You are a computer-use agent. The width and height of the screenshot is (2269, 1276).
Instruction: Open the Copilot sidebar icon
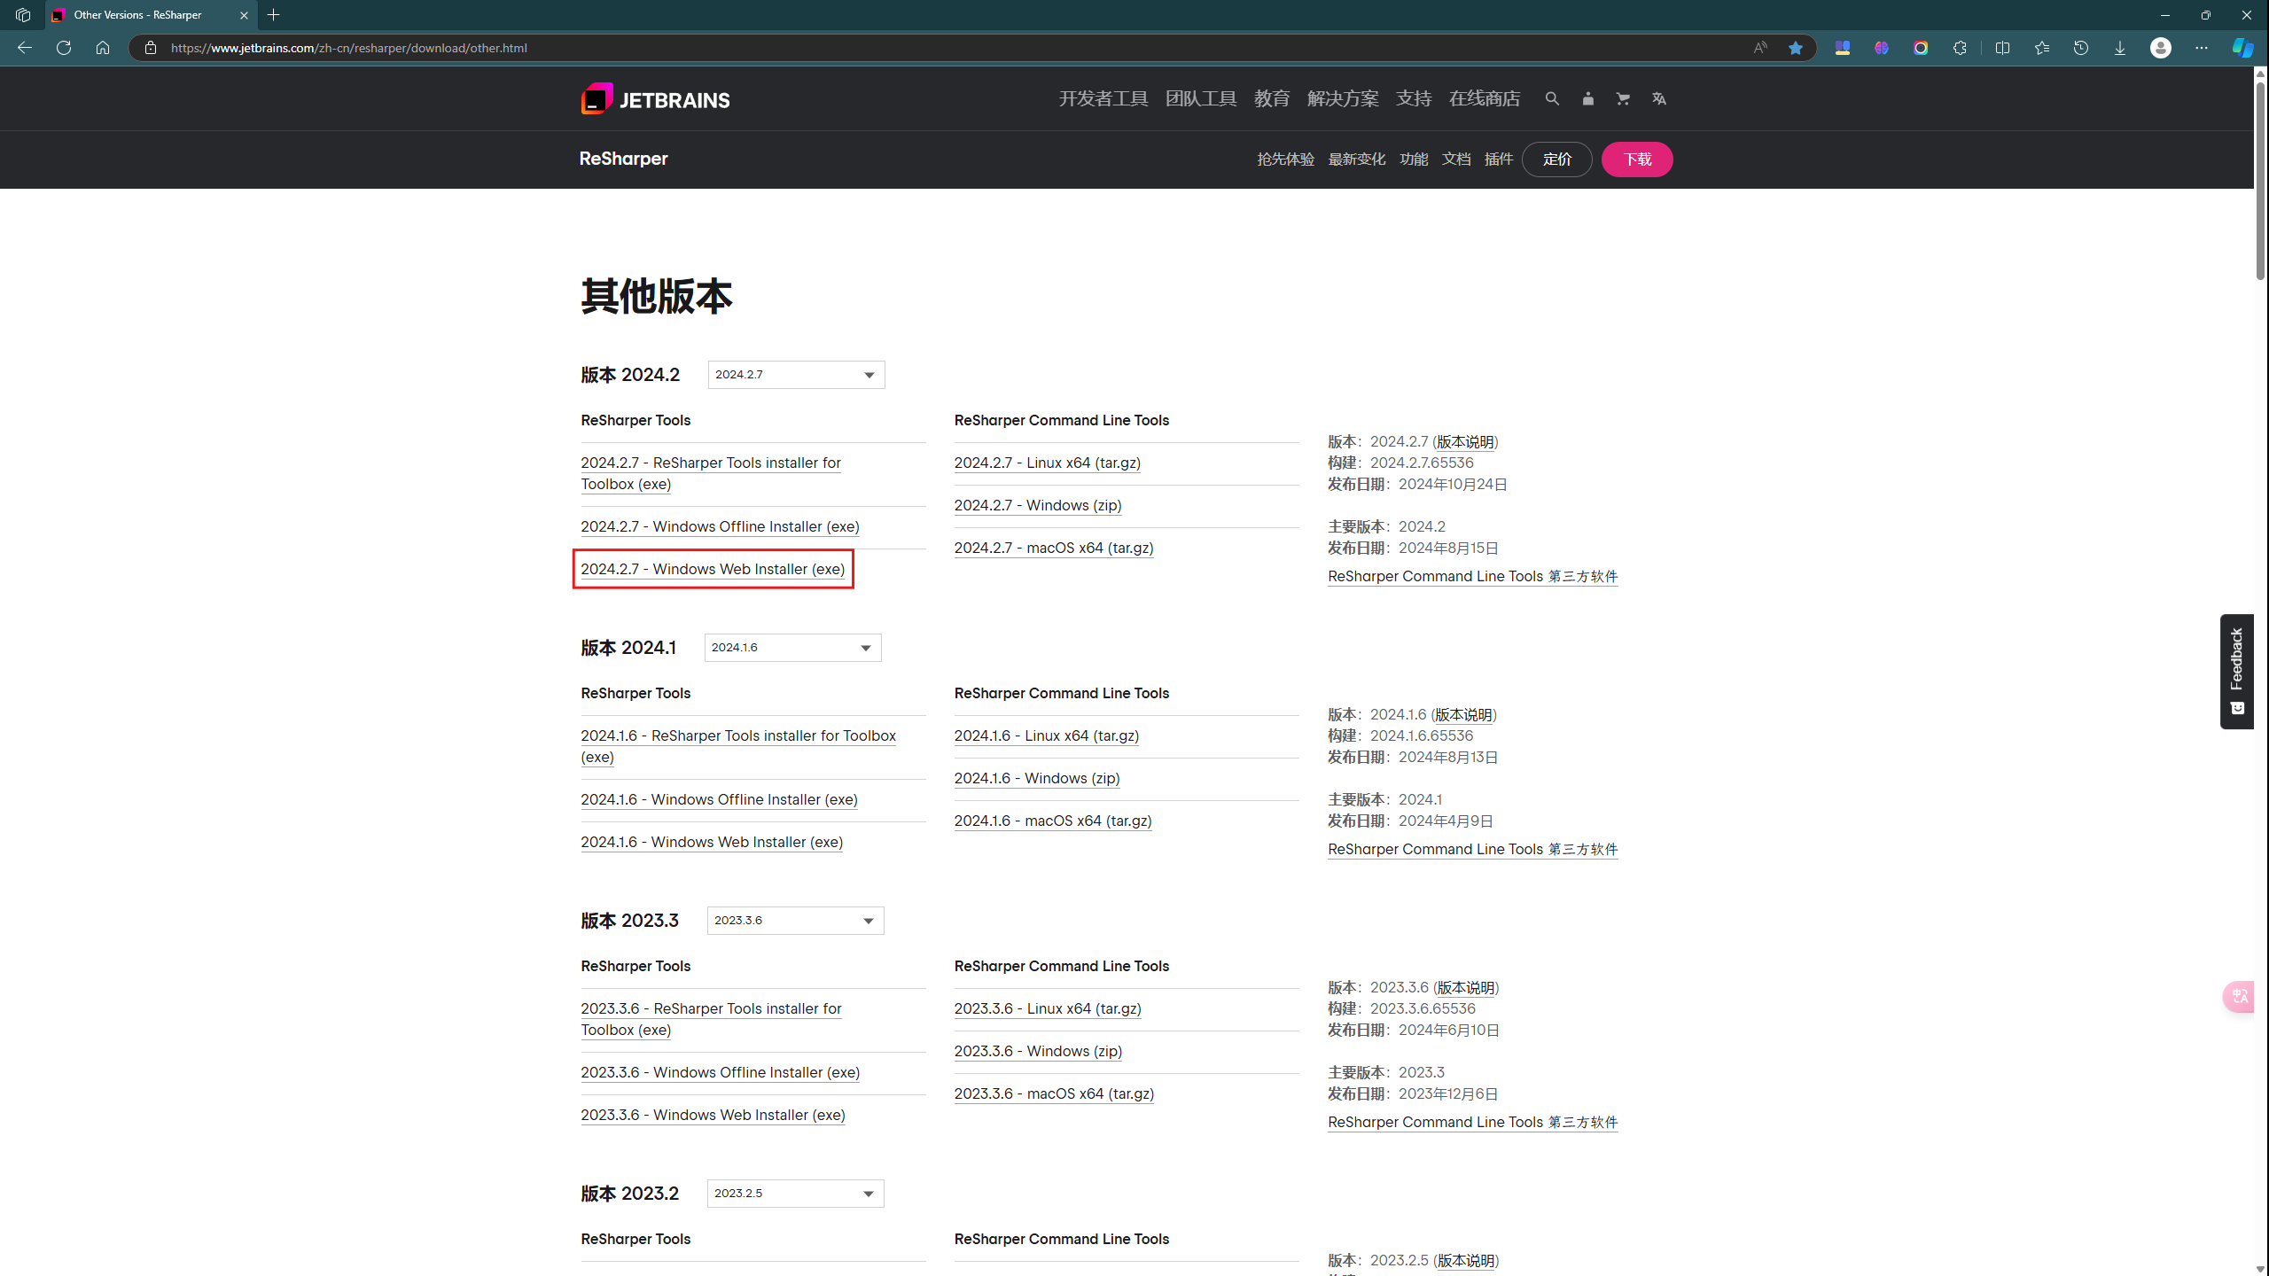[2243, 48]
